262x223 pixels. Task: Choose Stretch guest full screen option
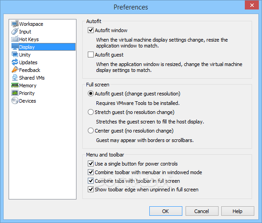tap(91, 112)
